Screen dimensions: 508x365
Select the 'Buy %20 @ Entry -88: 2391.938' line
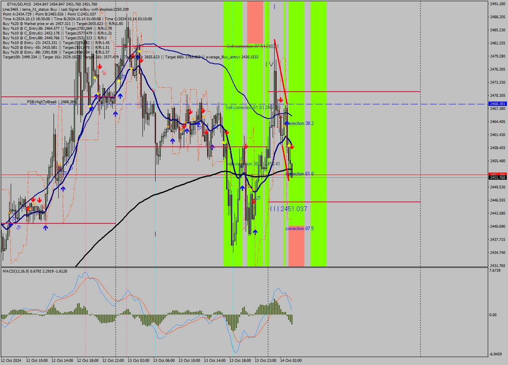56,52
